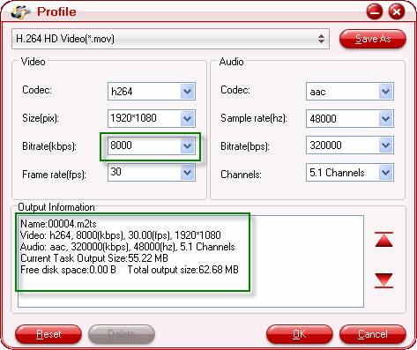The height and width of the screenshot is (350, 417).
Task: Minimize the Profile window
Action: pos(375,12)
